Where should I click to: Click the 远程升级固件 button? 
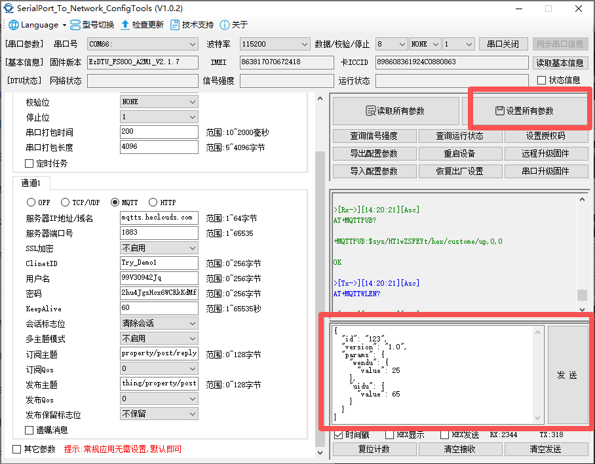[546, 153]
